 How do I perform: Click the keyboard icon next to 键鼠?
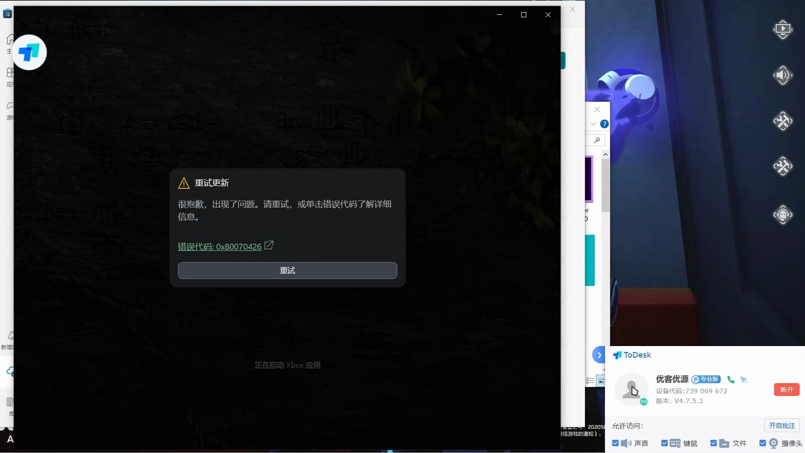click(675, 443)
